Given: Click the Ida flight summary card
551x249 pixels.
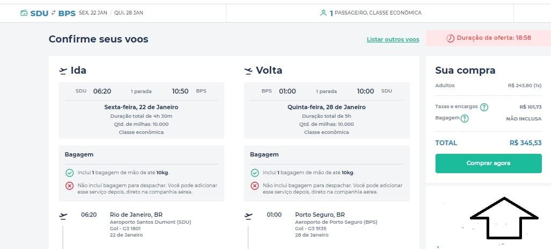Looking at the screenshot, I should tap(141, 110).
